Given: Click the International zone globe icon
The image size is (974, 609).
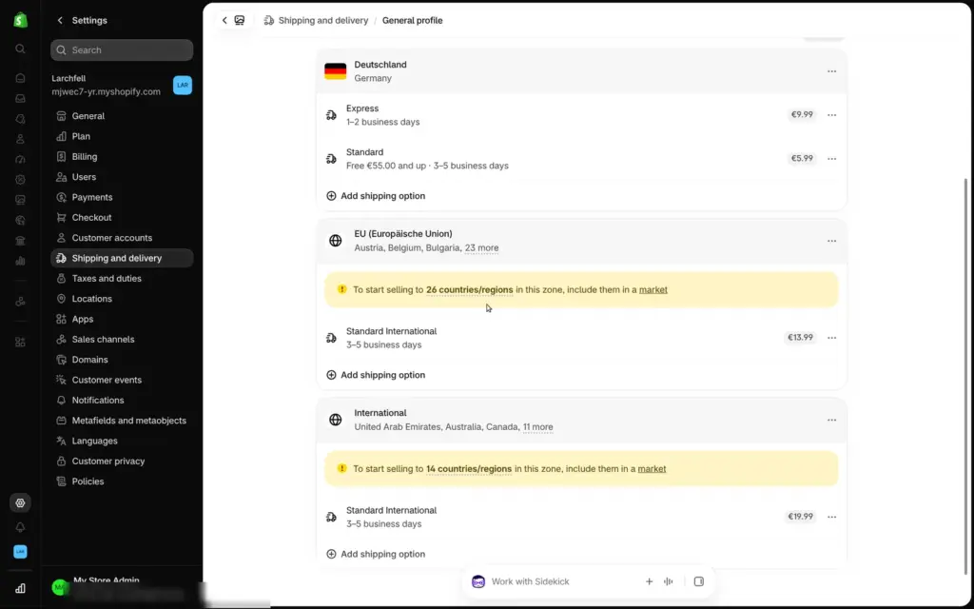Looking at the screenshot, I should 336,420.
